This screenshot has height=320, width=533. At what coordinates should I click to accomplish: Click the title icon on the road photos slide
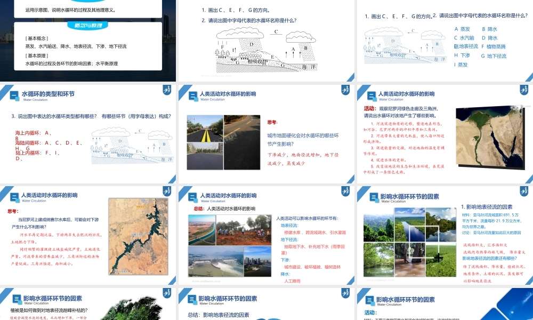pos(193,96)
